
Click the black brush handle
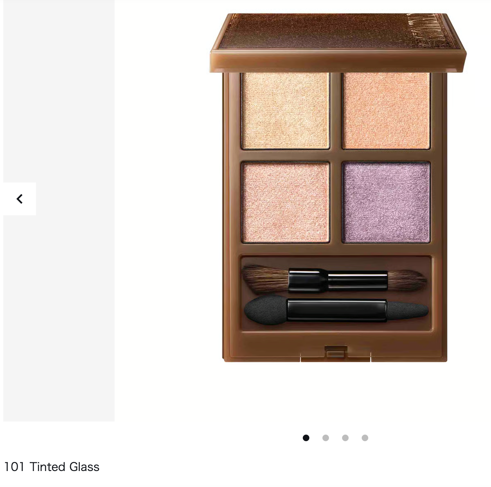(x=338, y=280)
